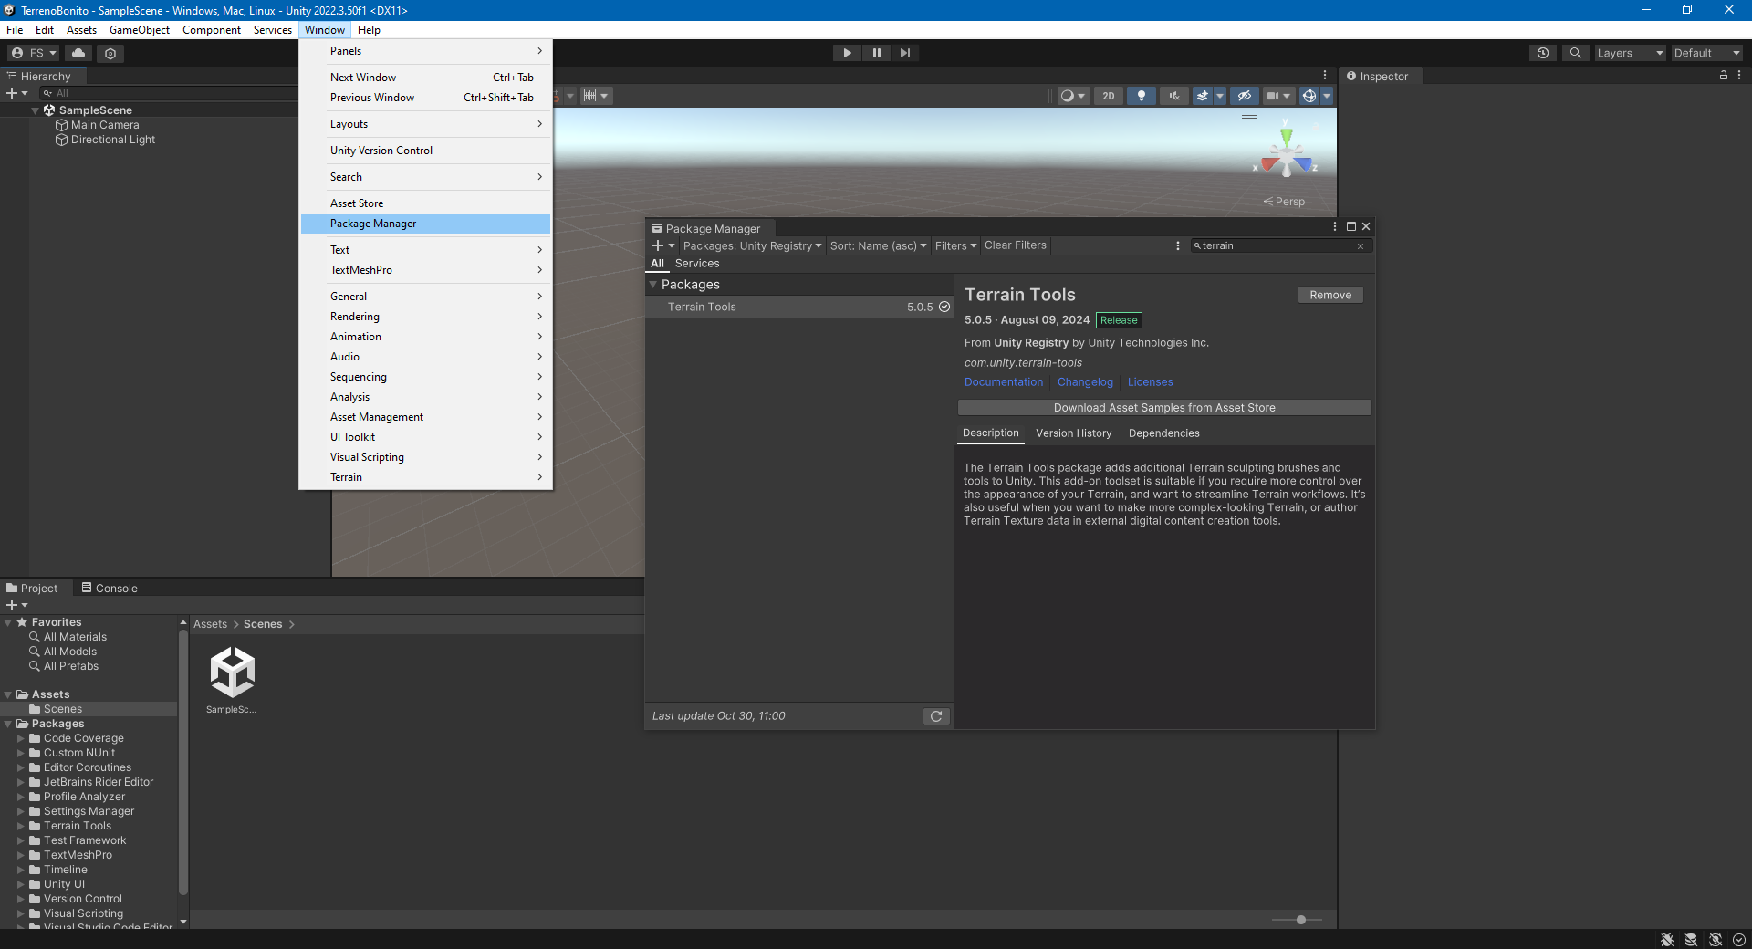The image size is (1752, 949).
Task: Click Download Asset Samples from Asset Store
Action: click(1164, 408)
